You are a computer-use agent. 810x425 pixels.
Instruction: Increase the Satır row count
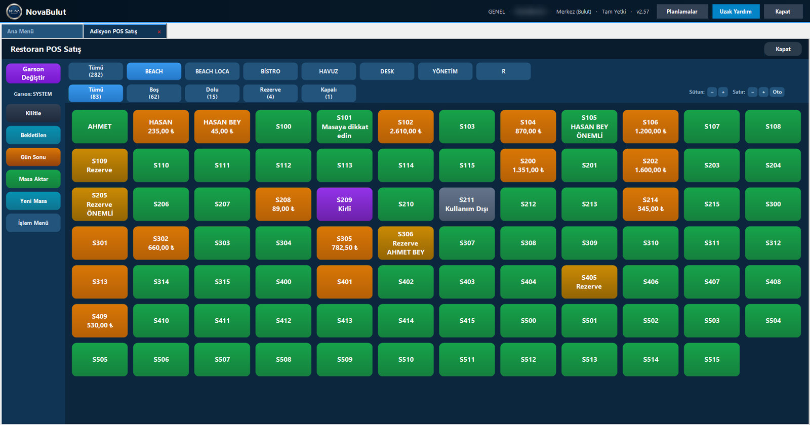pos(763,92)
